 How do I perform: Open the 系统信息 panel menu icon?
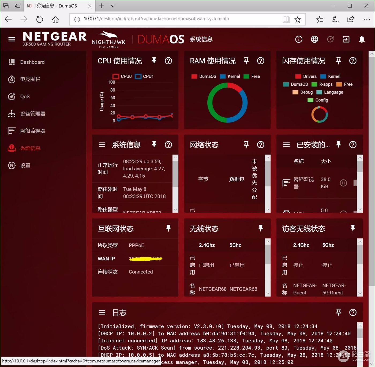[102, 145]
